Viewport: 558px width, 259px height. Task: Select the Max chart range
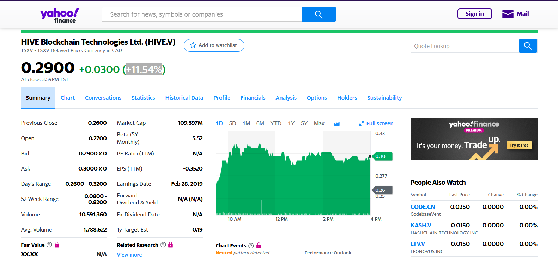pyautogui.click(x=319, y=124)
